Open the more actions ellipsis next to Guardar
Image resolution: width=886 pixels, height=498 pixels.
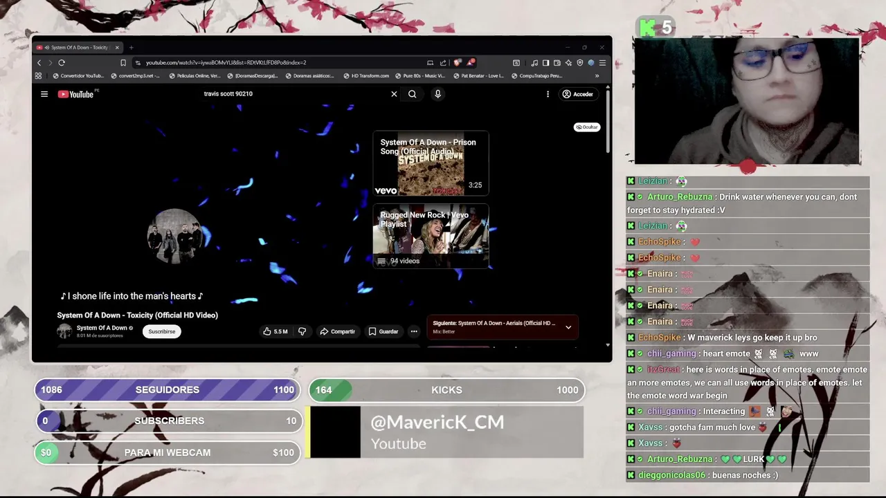coord(414,331)
